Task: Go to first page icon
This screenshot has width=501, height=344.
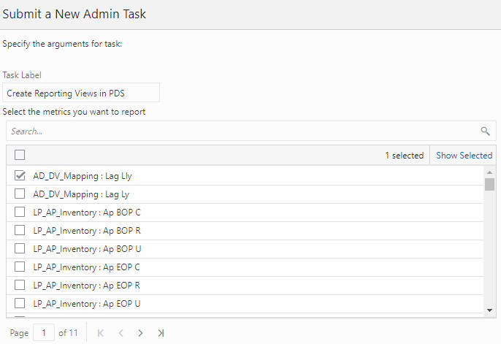Action: click(100, 333)
